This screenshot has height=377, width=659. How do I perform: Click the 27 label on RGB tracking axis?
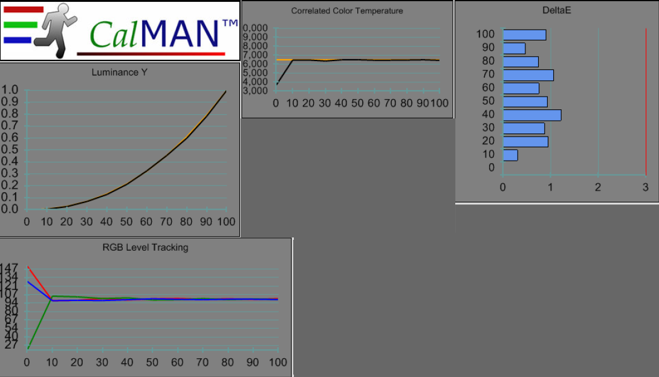pyautogui.click(x=11, y=344)
